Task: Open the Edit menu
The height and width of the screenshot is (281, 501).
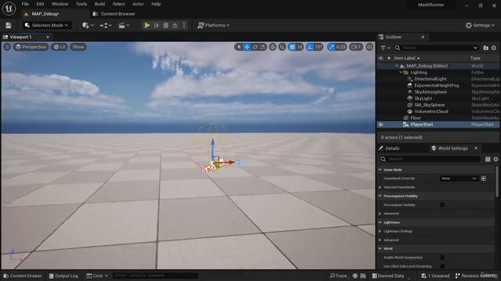Action: (x=40, y=4)
